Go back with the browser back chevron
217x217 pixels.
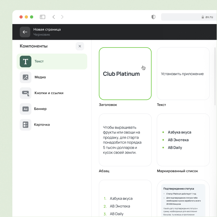[54, 17]
